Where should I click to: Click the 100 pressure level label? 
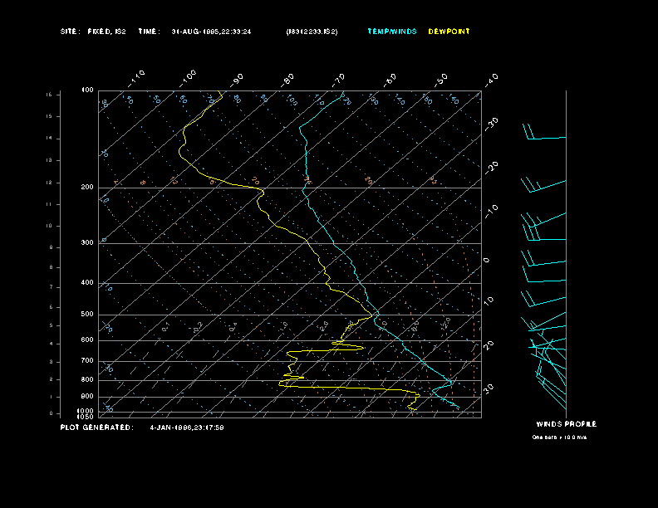coord(87,90)
